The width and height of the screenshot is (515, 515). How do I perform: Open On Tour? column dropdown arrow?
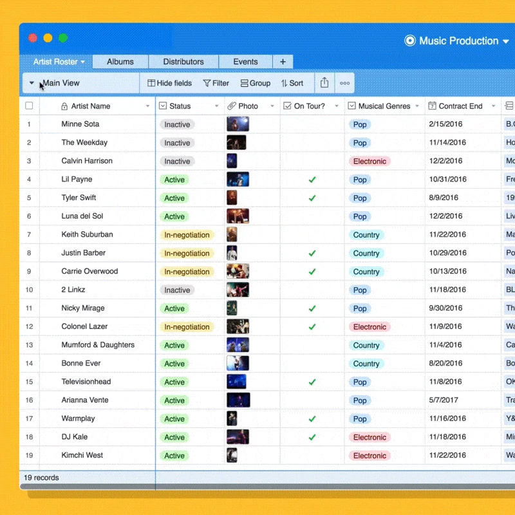pyautogui.click(x=336, y=106)
